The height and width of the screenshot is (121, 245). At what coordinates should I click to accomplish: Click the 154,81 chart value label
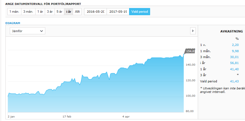[190, 51]
